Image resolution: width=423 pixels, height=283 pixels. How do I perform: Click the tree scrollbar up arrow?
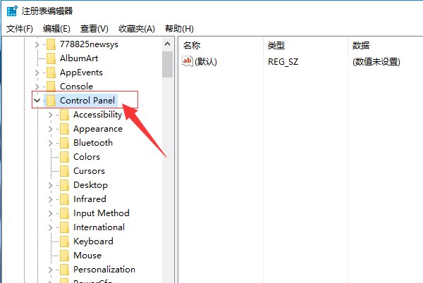[168, 44]
